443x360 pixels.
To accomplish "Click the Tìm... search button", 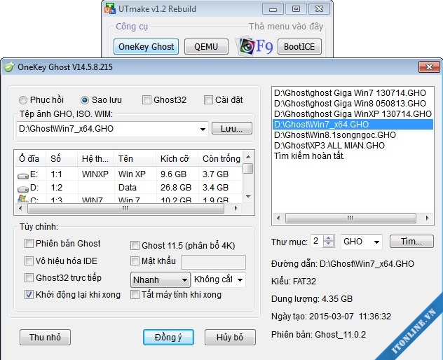I will click(x=411, y=242).
